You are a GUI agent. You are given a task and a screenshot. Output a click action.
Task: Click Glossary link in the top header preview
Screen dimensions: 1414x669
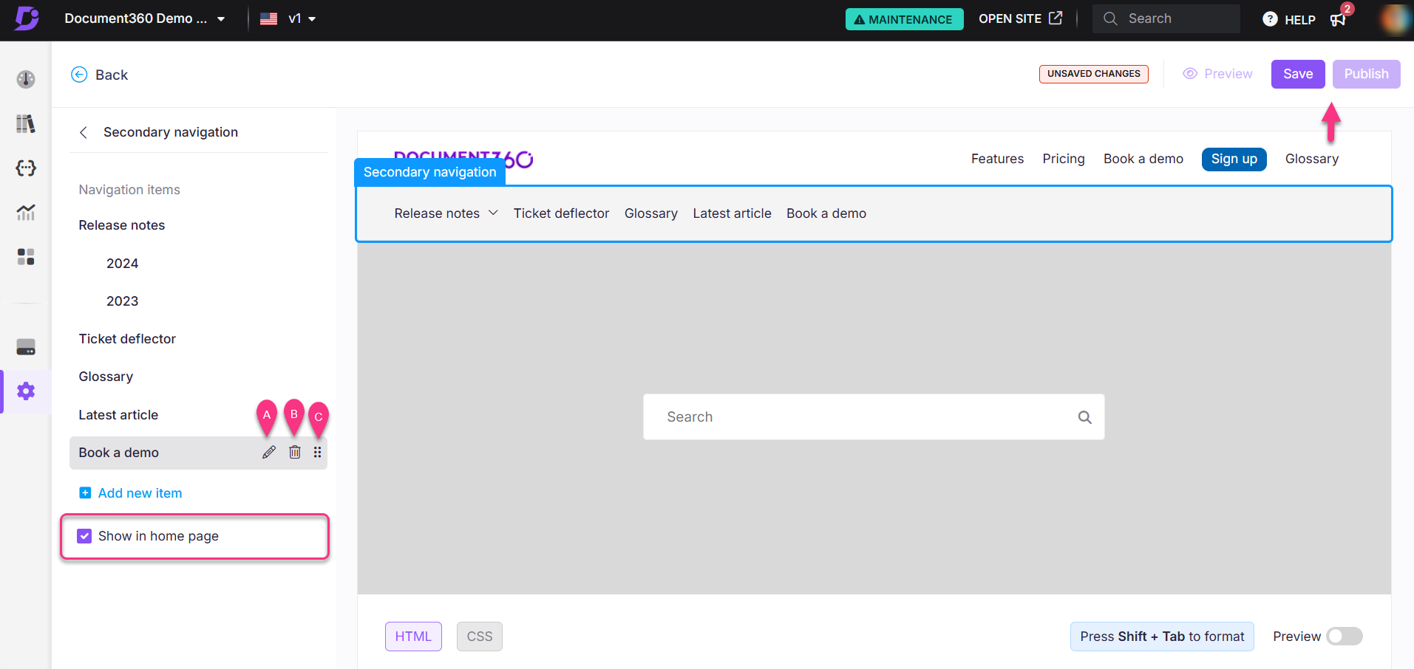point(1311,159)
